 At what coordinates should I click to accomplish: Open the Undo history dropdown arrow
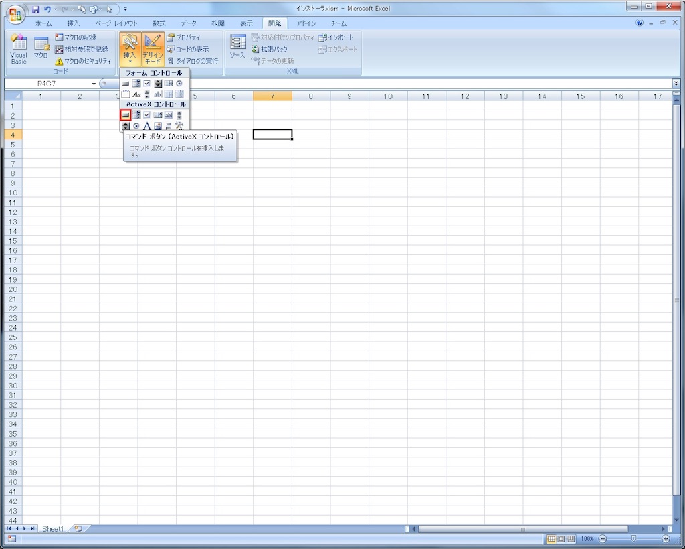(56, 9)
